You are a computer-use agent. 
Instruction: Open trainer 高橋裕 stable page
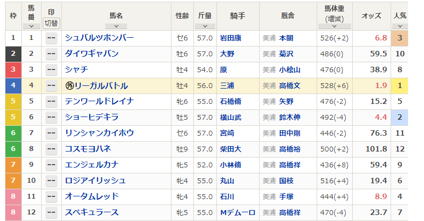pyautogui.click(x=290, y=149)
